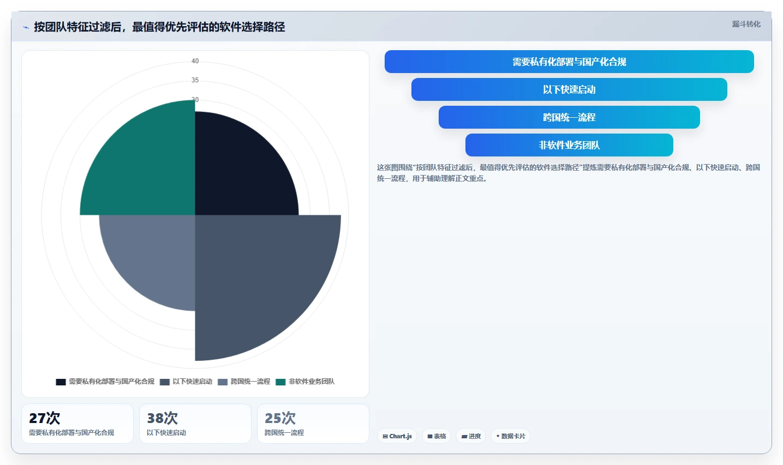Click the 数据卡片 tag
Image resolution: width=783 pixels, height=465 pixels.
511,436
